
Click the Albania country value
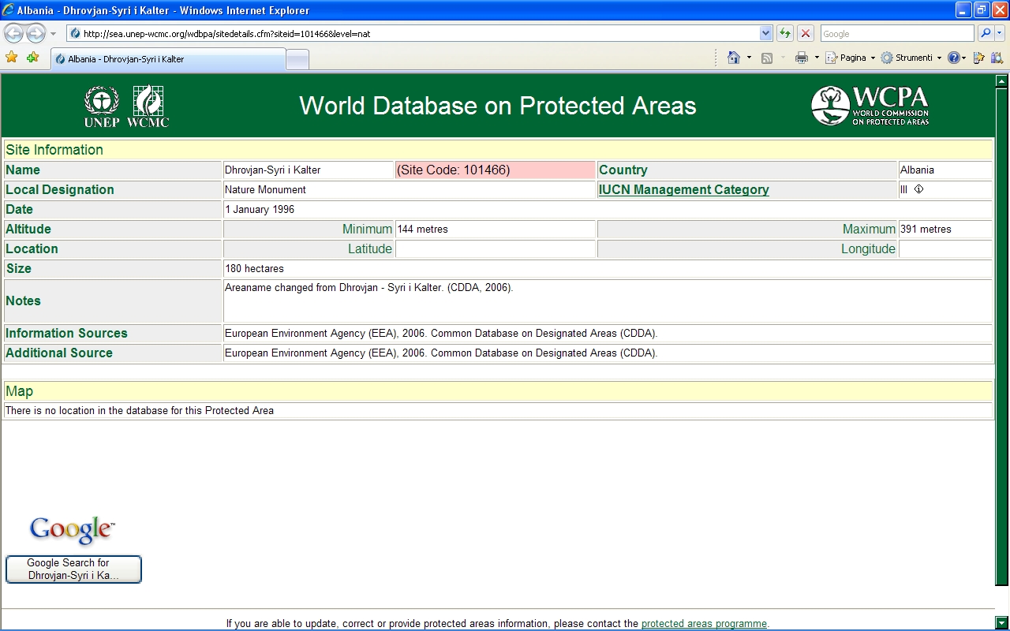pos(917,170)
